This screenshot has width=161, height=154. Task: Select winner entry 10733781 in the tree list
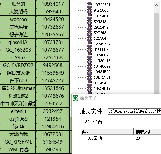[102, 5]
